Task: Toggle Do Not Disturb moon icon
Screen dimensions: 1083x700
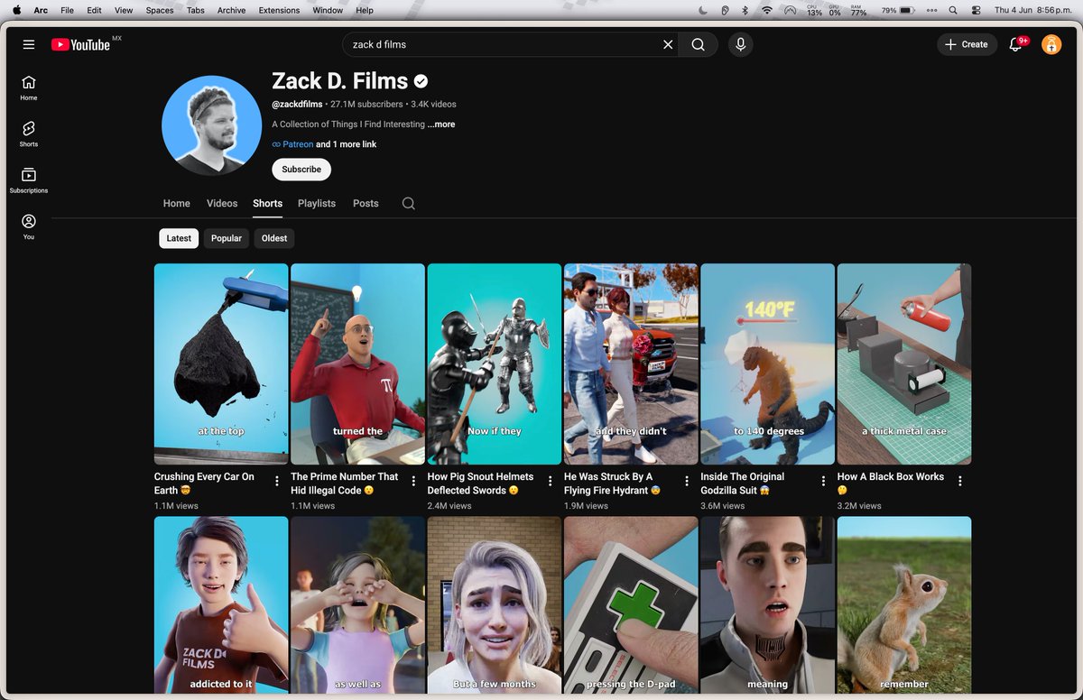Action: point(703,10)
